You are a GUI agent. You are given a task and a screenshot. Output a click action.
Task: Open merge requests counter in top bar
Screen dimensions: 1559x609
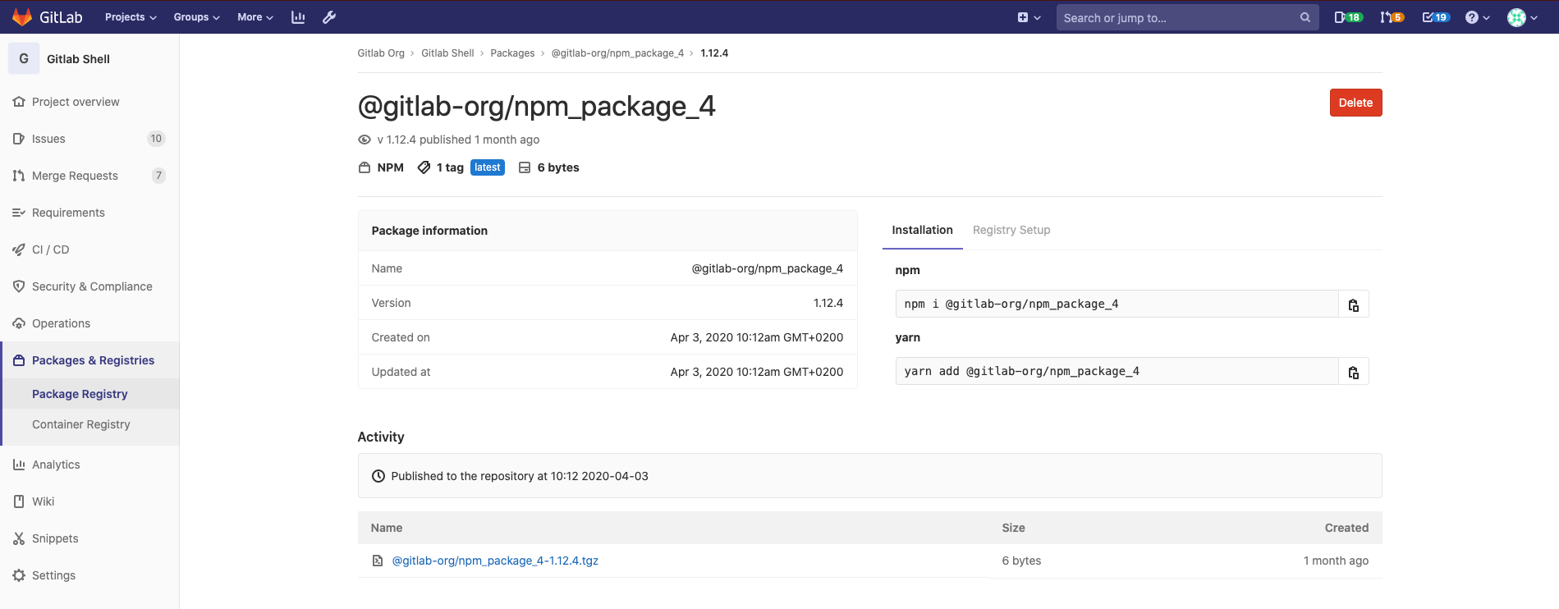pos(1392,17)
